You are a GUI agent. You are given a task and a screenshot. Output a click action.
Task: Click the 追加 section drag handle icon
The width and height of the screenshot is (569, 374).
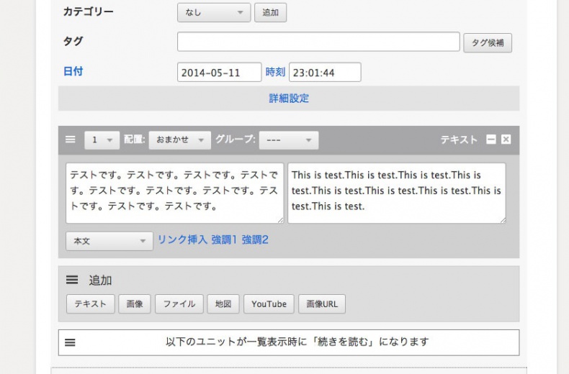pos(72,280)
